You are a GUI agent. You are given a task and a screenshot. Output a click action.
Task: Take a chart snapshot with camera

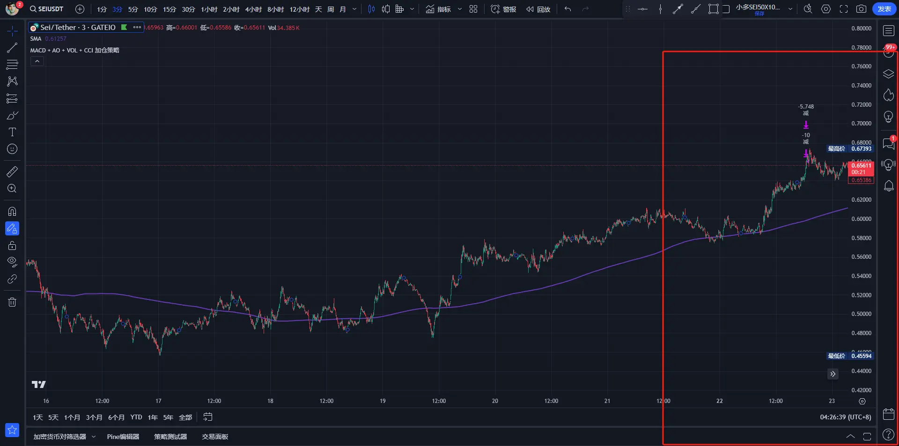(x=861, y=9)
